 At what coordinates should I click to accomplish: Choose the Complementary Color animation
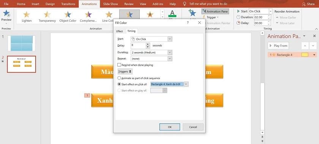(88, 16)
